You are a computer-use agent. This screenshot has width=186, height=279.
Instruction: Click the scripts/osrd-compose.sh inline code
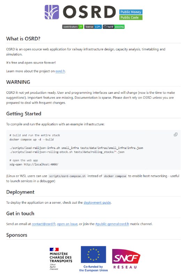(67, 176)
